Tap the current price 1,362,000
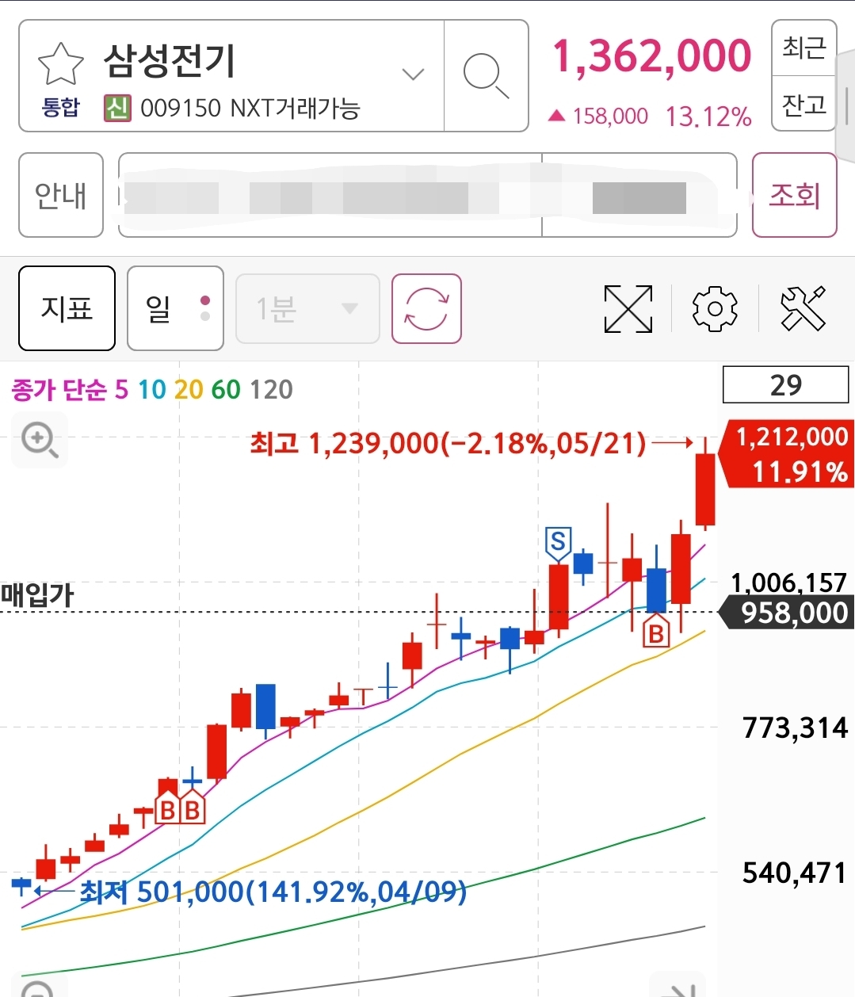Screen dimensions: 855x997 [651, 55]
